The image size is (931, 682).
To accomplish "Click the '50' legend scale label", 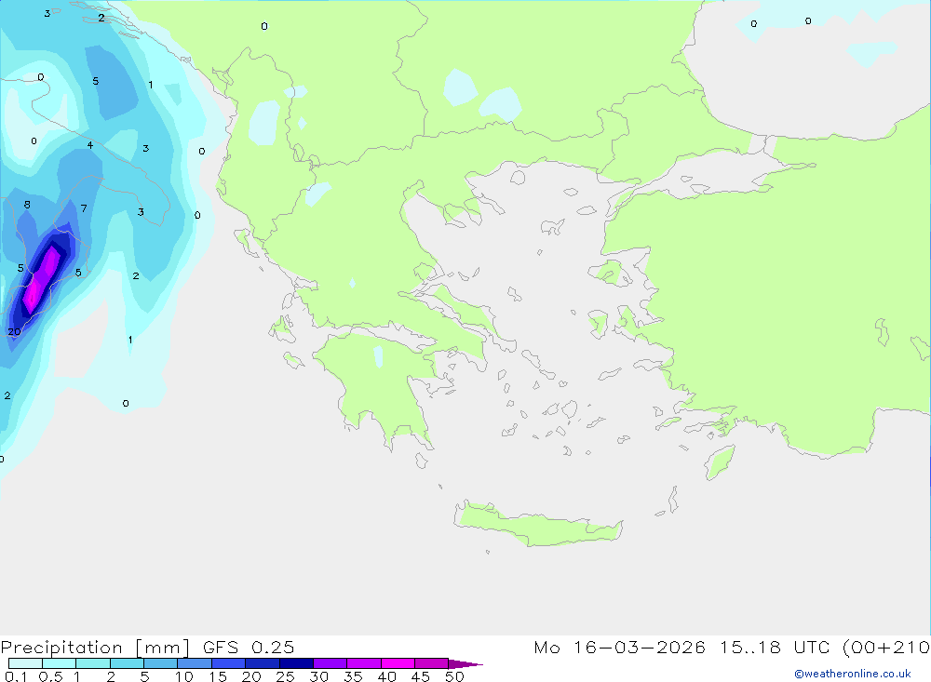I will coord(454,676).
